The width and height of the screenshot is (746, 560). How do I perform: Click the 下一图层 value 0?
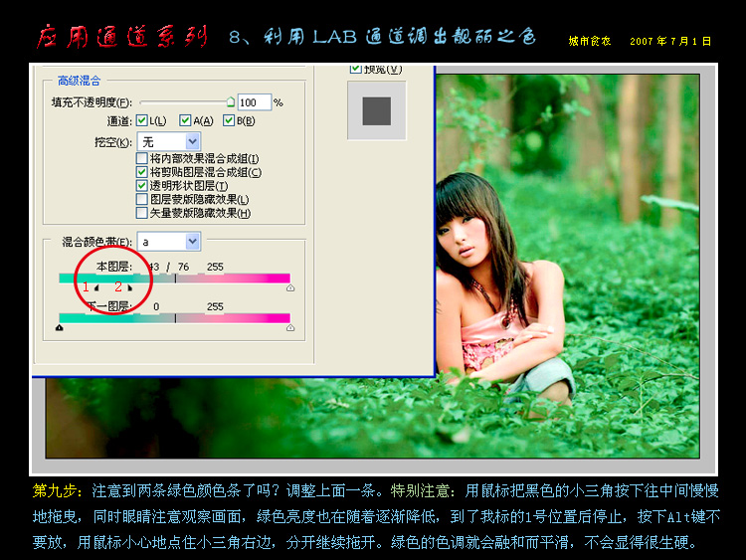(156, 307)
